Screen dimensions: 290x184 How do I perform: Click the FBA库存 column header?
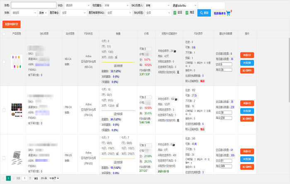click(198, 33)
